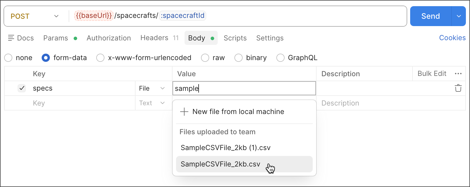
Task: Expand the Send button arrow options
Action: click(x=459, y=16)
